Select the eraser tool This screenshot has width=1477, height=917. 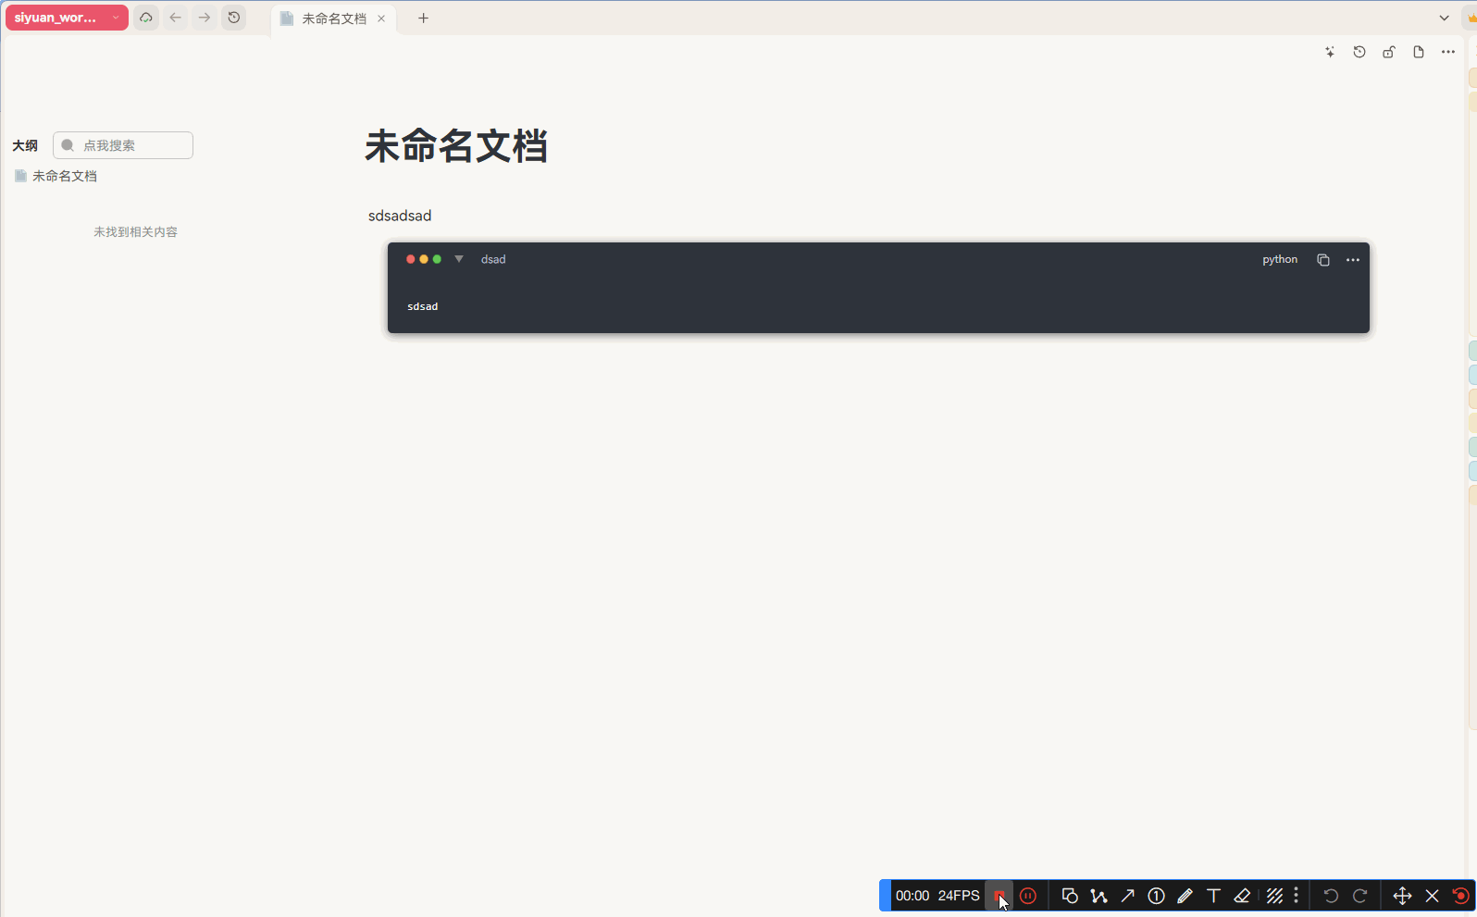point(1242,896)
